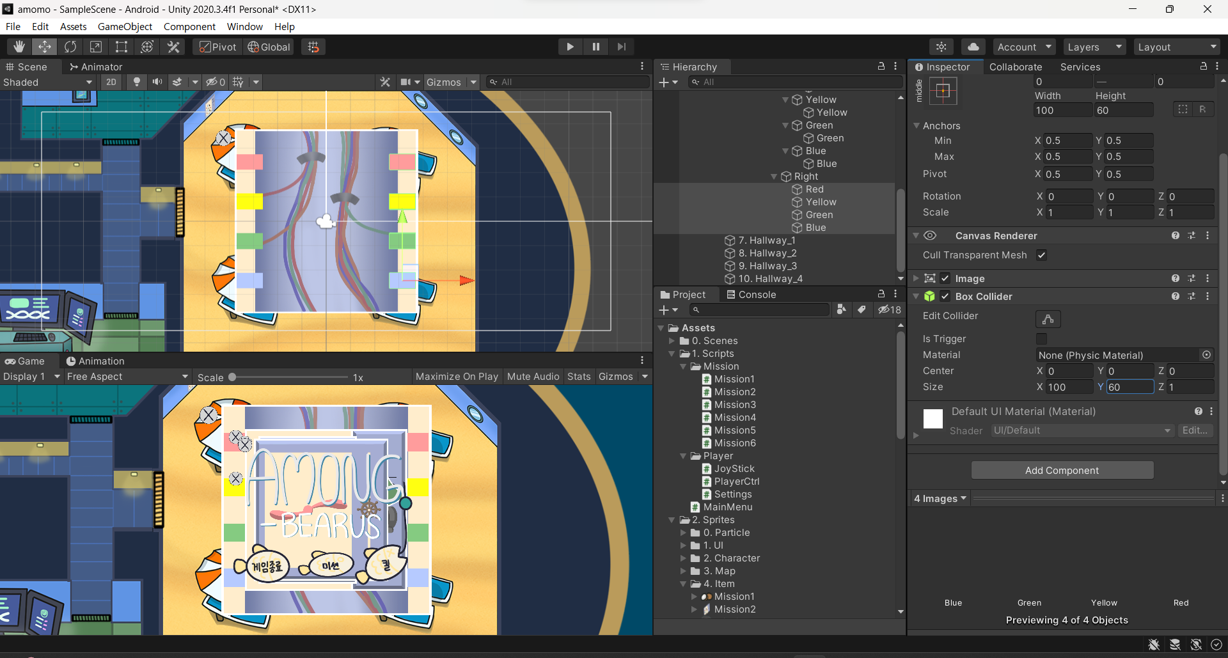
Task: Lock the Hierarchy panel
Action: [881, 67]
